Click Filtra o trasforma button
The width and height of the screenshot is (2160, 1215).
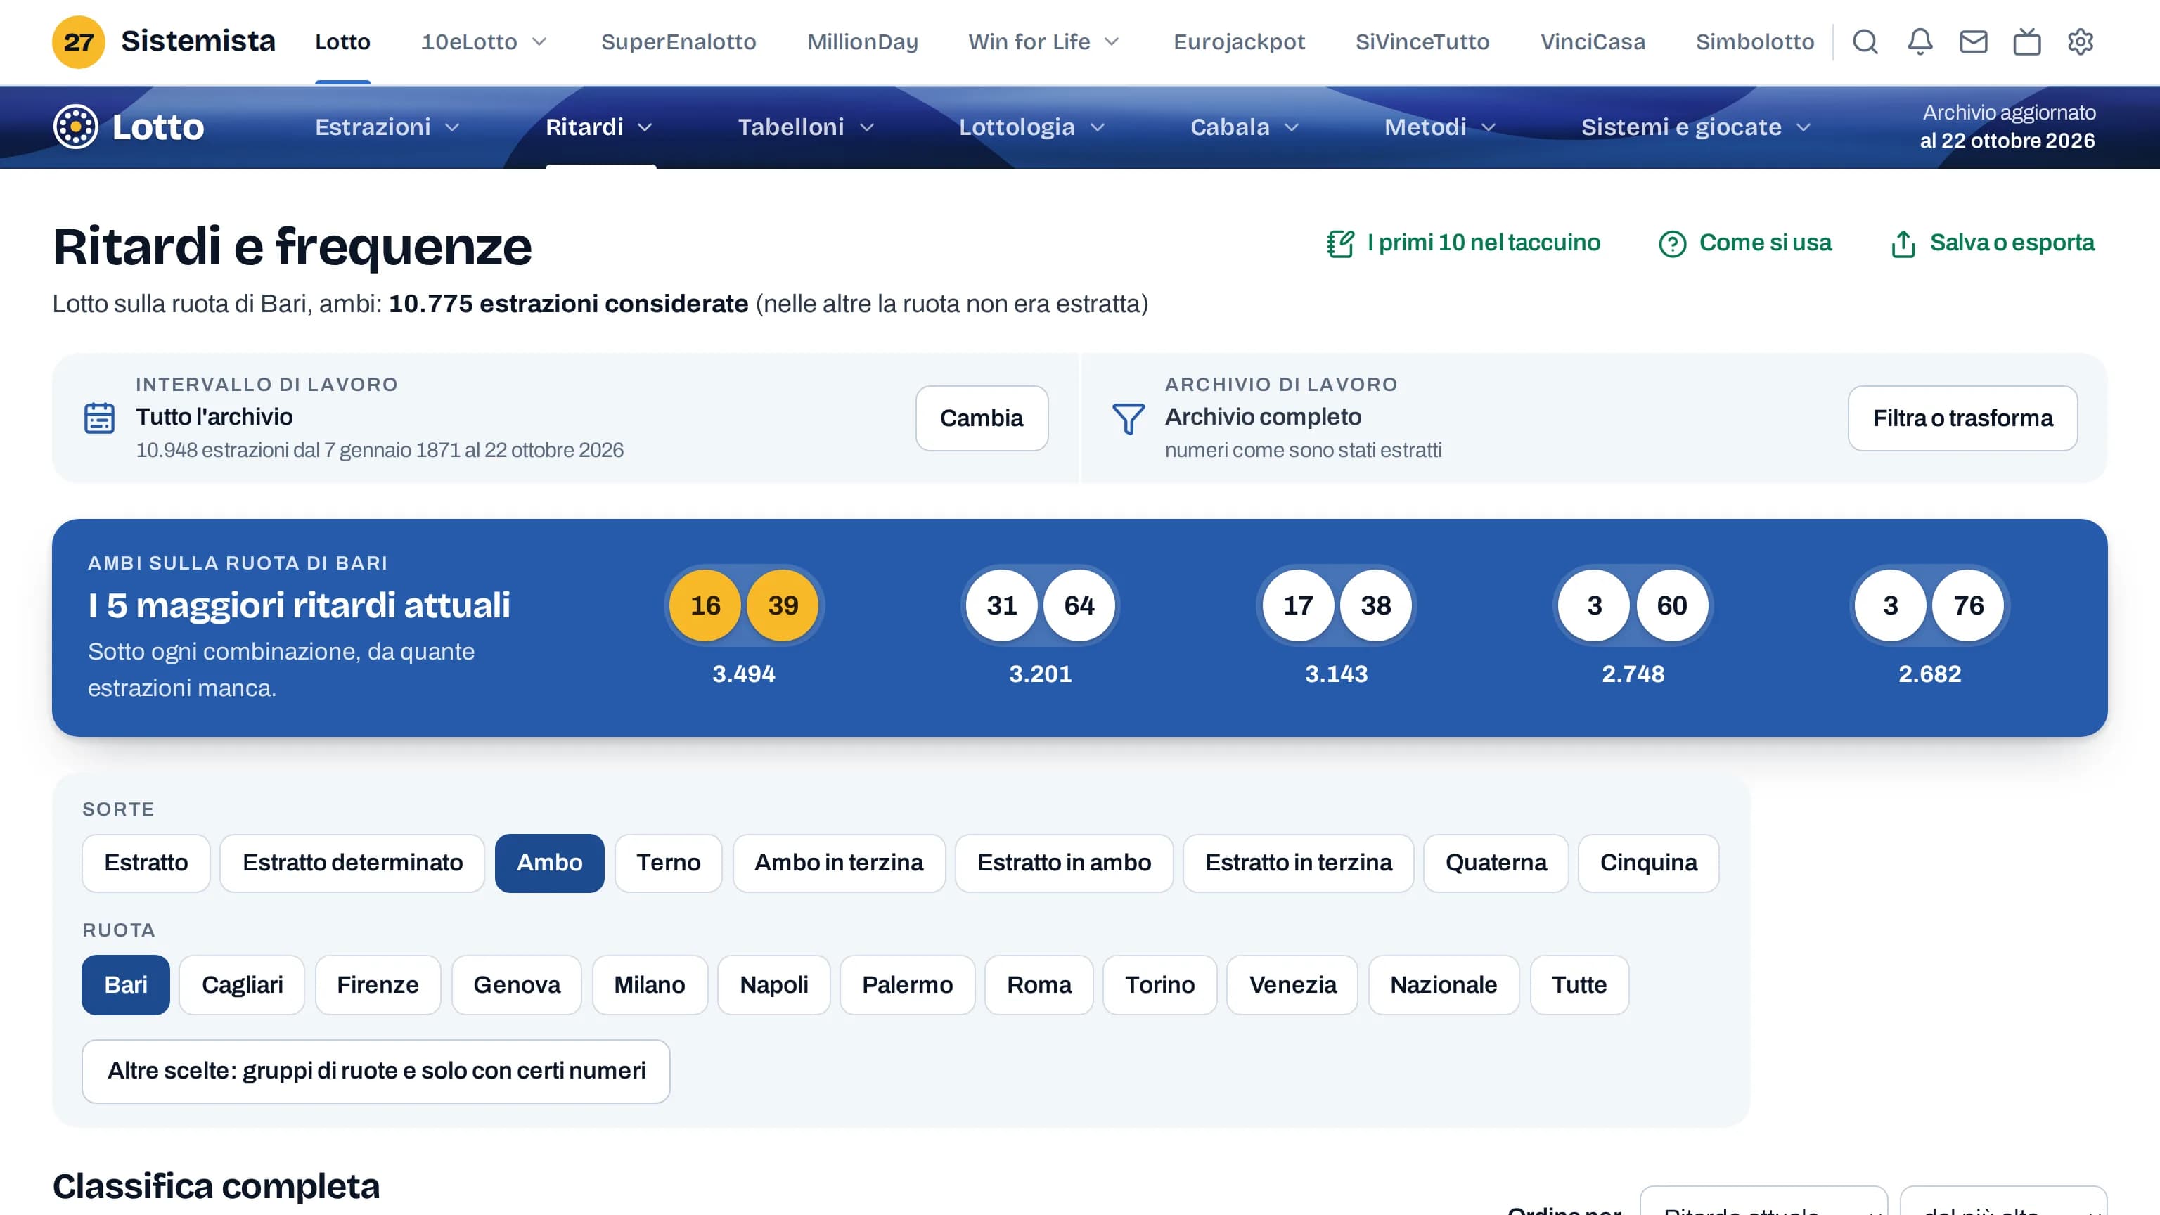[1962, 418]
